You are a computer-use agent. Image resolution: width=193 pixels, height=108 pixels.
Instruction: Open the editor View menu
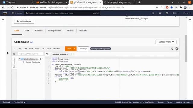click(37, 49)
